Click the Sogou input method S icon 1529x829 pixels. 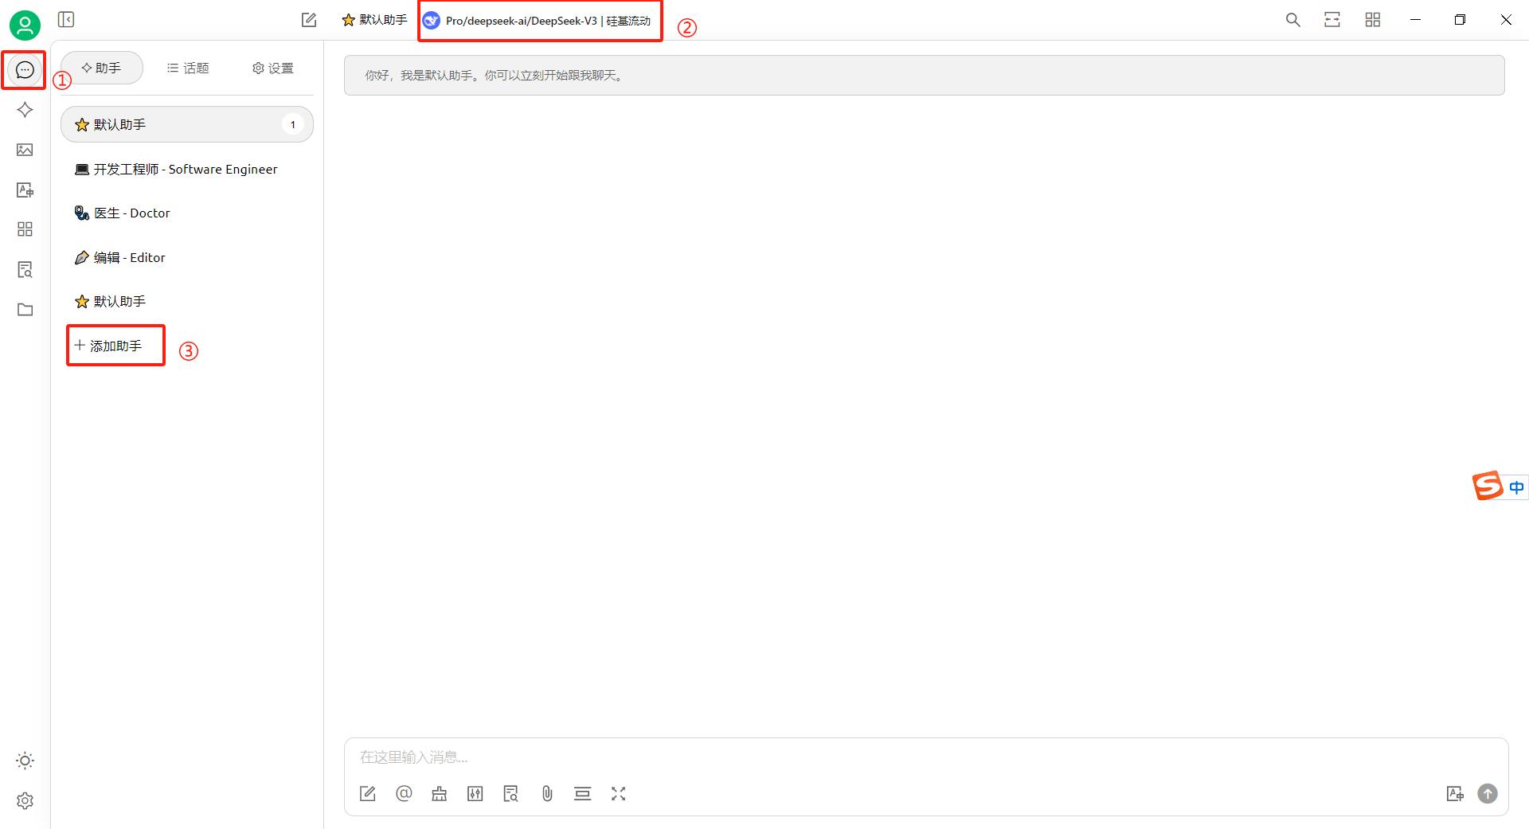[x=1488, y=485]
